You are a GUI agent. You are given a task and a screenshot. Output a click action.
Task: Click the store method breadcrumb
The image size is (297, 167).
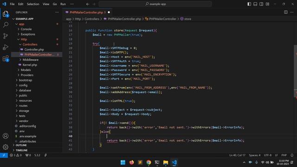coord(186,19)
